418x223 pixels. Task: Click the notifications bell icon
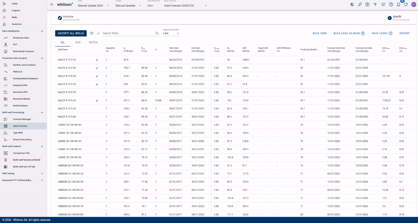pyautogui.click(x=398, y=4)
